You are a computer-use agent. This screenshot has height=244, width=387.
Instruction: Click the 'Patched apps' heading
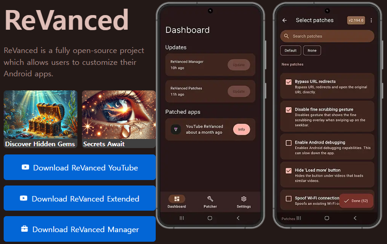tap(183, 112)
